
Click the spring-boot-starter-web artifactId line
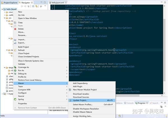(x=102, y=53)
